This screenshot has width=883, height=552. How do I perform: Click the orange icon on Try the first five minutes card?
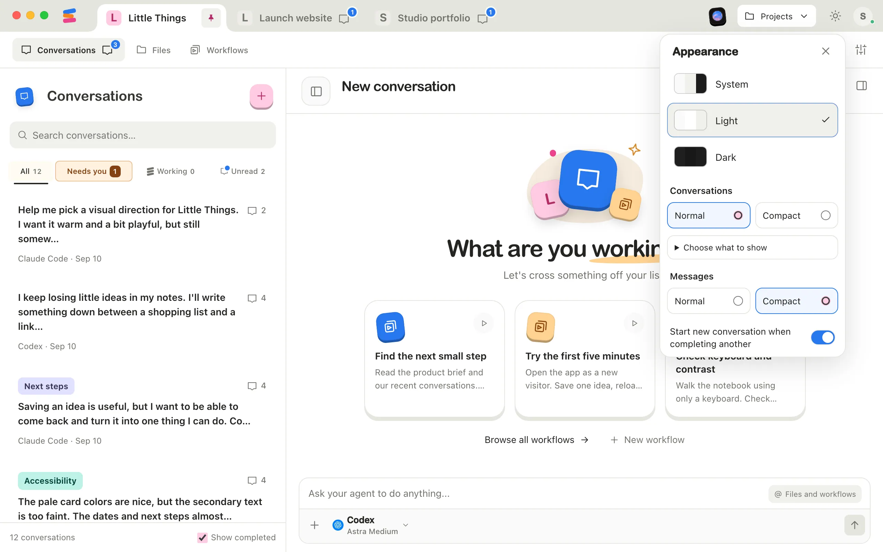tap(541, 327)
